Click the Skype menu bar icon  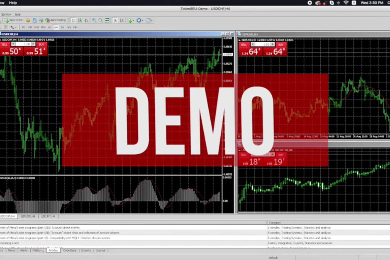331,3
